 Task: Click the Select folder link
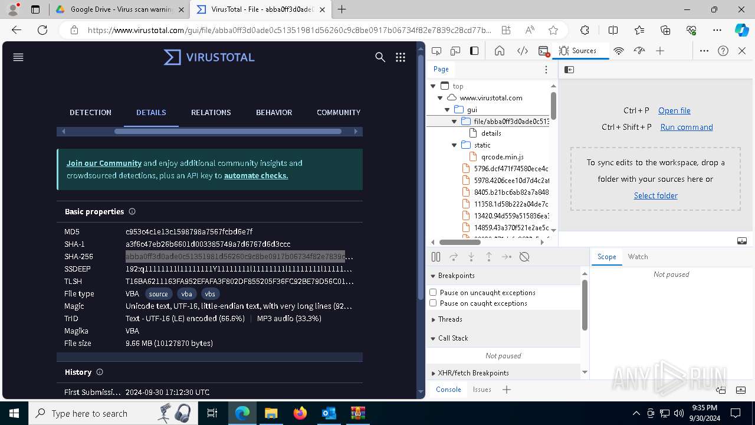[655, 195]
